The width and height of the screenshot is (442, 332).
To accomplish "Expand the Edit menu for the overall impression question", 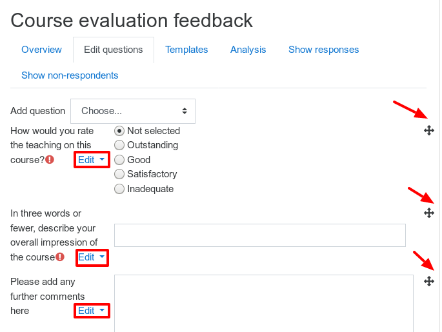I will pos(92,257).
